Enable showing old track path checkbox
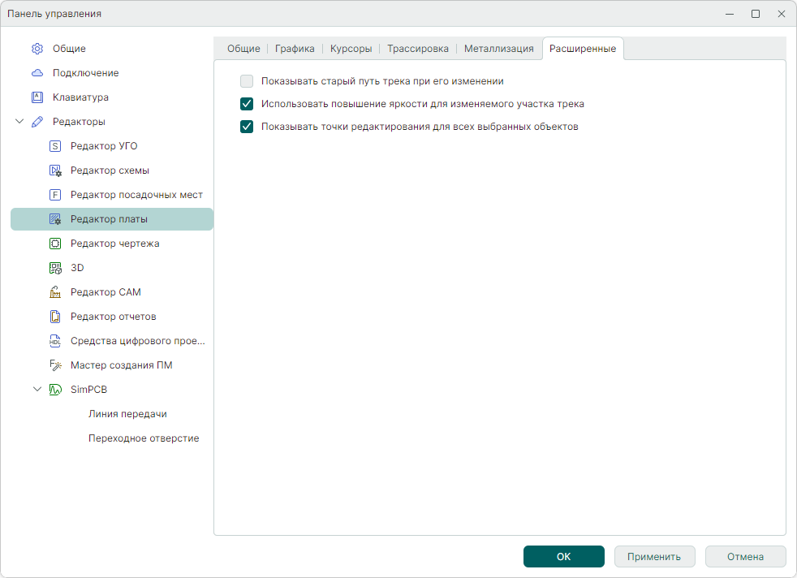The height and width of the screenshot is (578, 797). [247, 81]
